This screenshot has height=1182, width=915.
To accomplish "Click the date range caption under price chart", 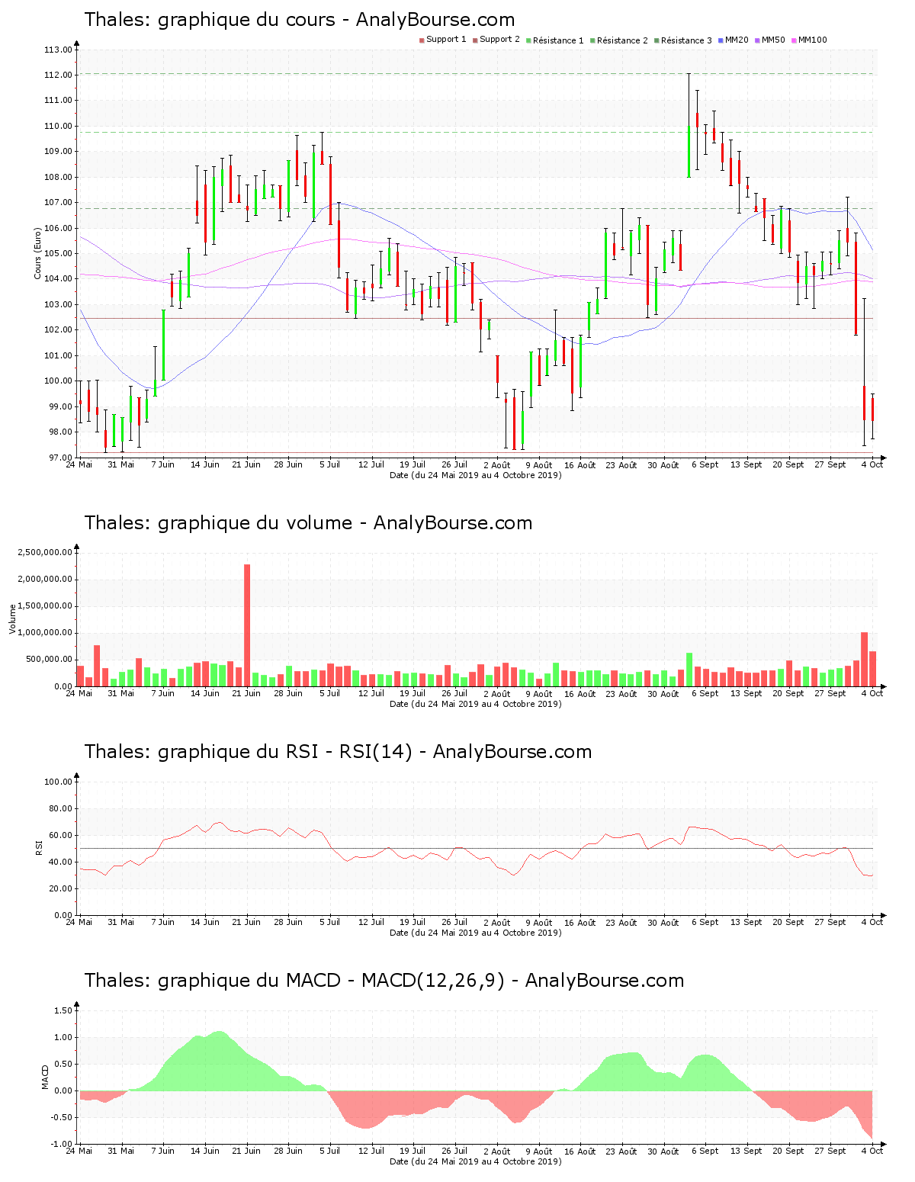I will pos(475,475).
